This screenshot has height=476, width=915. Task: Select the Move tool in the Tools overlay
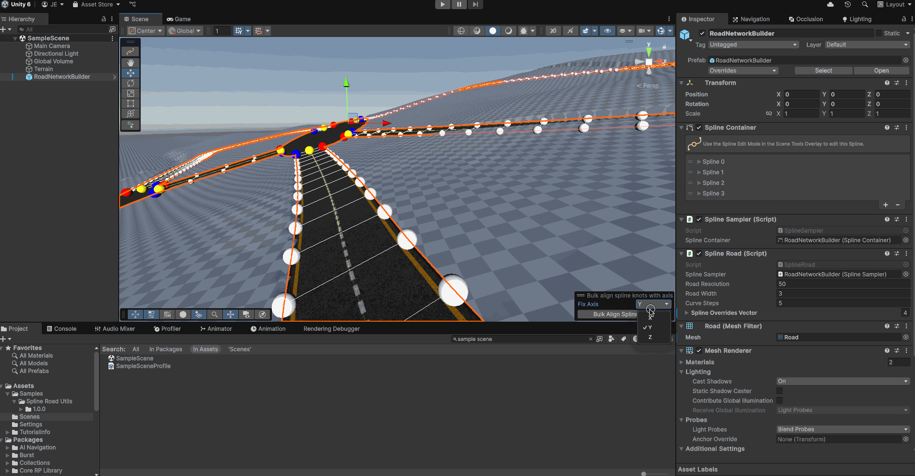click(130, 73)
